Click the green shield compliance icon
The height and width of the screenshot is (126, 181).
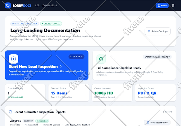click(101, 59)
